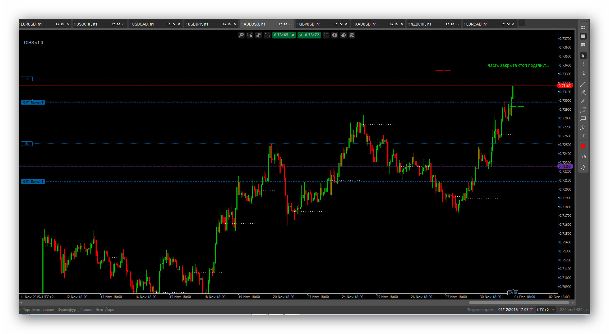Click the green Russian annotation text on chart
The width and height of the screenshot is (609, 334).
(518, 65)
